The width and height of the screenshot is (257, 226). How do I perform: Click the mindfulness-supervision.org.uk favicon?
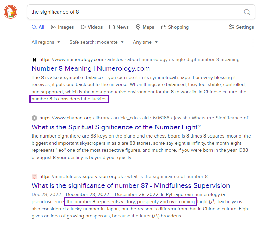(x=34, y=177)
